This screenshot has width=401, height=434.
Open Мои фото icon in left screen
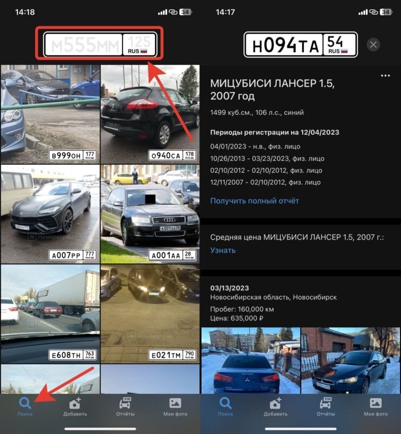[175, 403]
